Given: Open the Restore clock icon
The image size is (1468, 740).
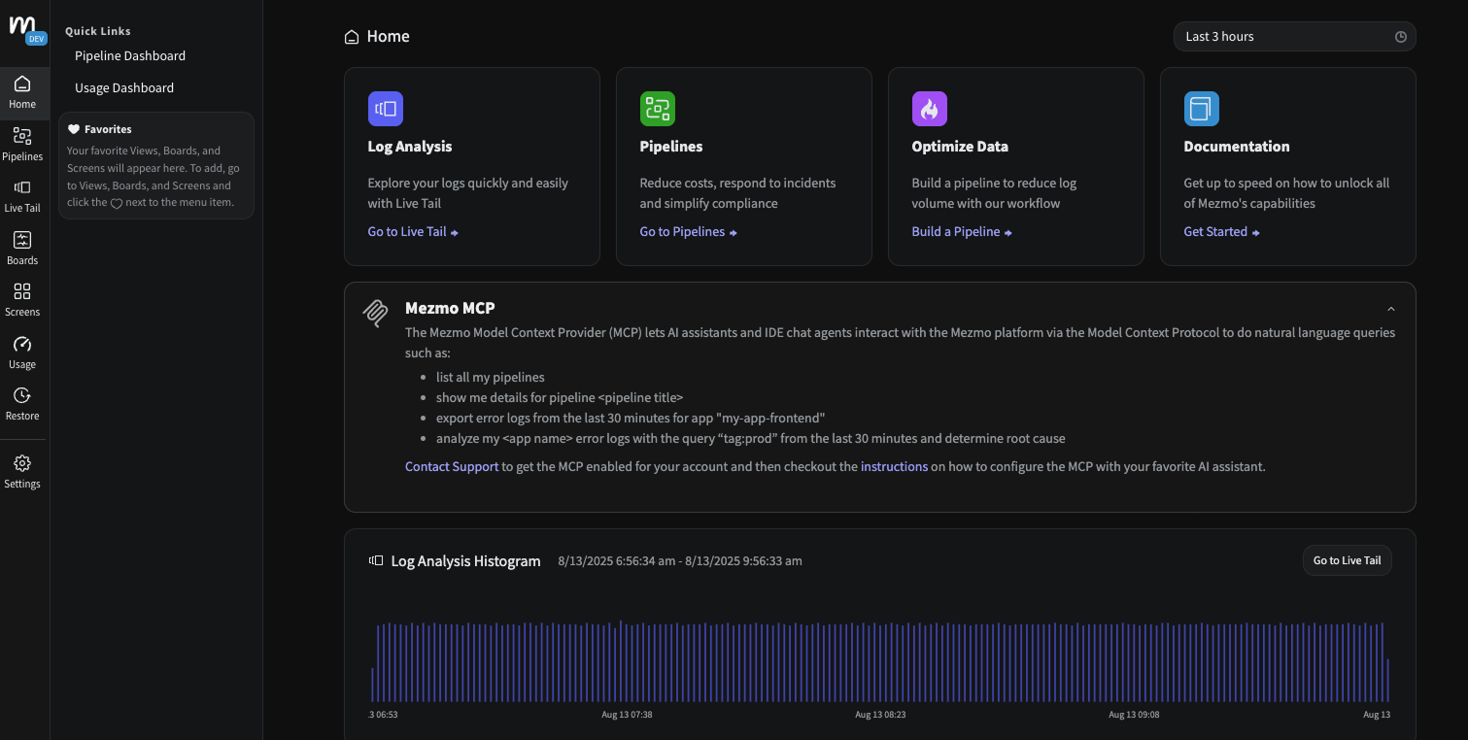Looking at the screenshot, I should click(x=22, y=395).
